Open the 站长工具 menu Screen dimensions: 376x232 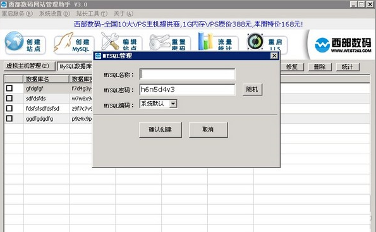pos(92,14)
